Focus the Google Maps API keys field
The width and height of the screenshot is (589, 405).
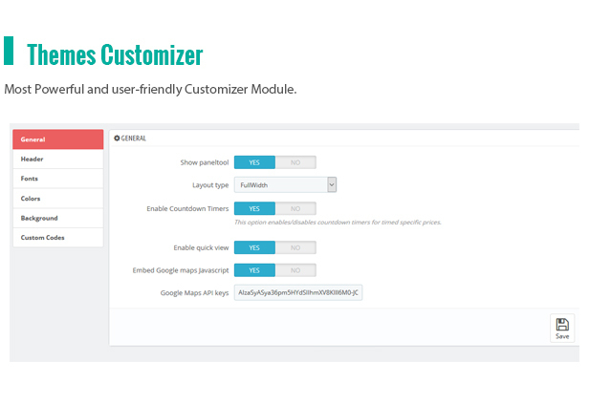pyautogui.click(x=298, y=293)
